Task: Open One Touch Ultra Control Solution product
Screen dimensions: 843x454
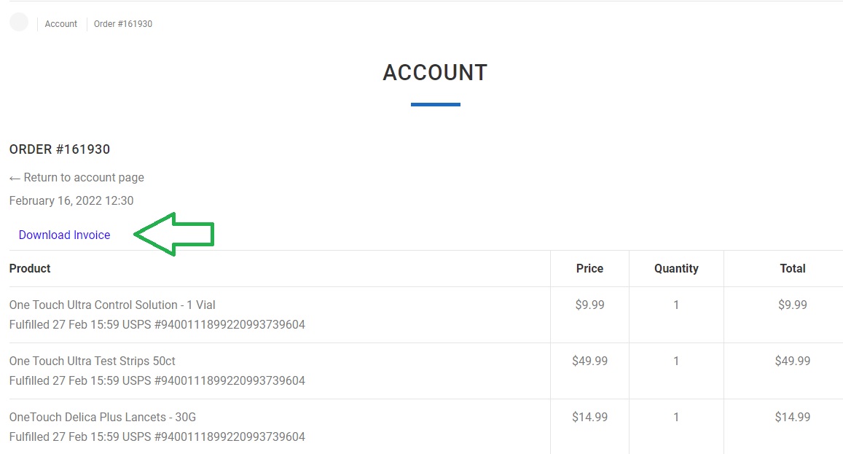Action: (112, 305)
